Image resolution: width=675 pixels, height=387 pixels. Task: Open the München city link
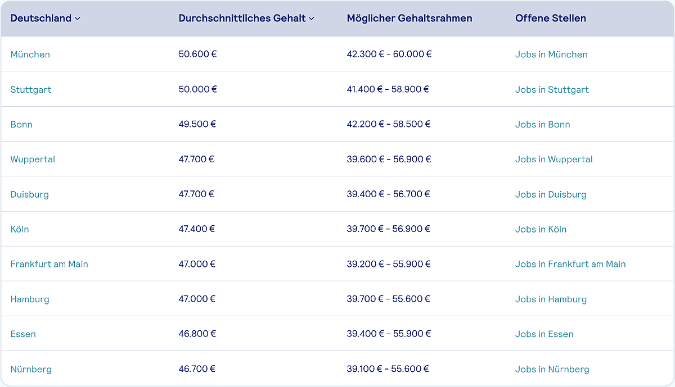coord(30,54)
